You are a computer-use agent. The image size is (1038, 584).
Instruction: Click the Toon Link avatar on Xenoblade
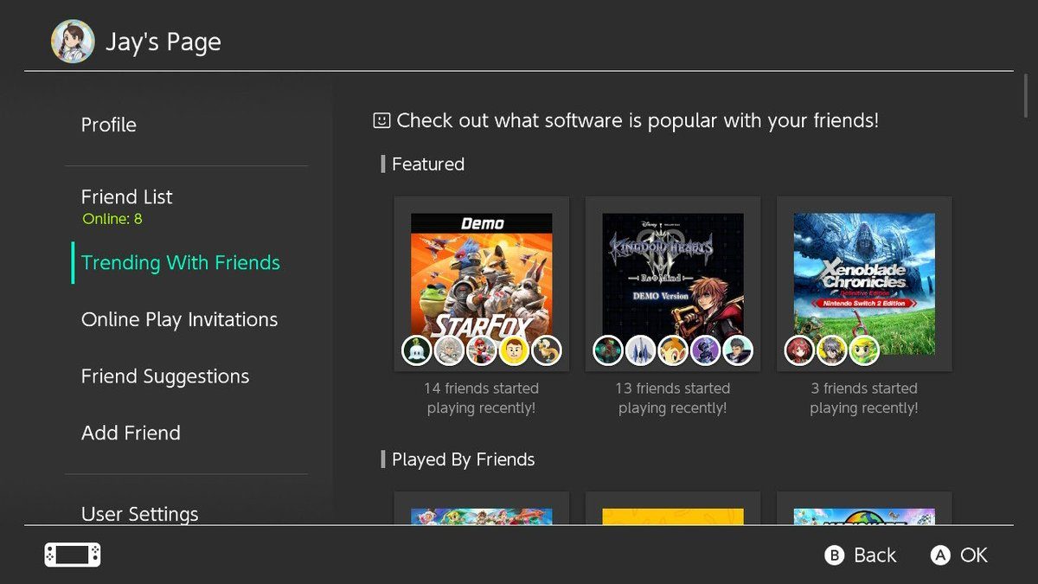[x=864, y=350]
